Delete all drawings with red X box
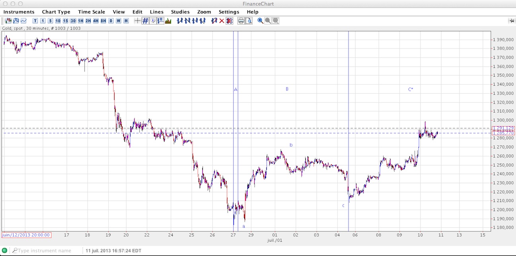The height and width of the screenshot is (256, 516). tap(230, 21)
